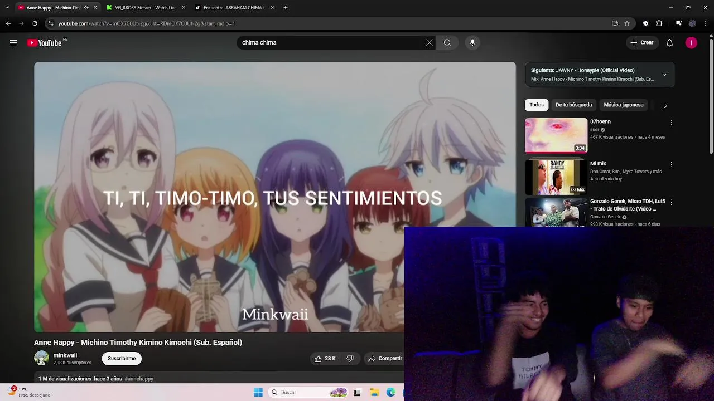Open the Chrome extensions puzzle icon
Image resolution: width=714 pixels, height=401 pixels.
[659, 23]
